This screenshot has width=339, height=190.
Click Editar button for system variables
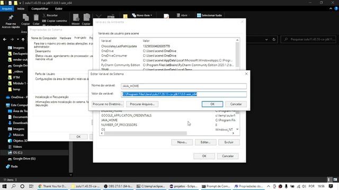click(206, 142)
